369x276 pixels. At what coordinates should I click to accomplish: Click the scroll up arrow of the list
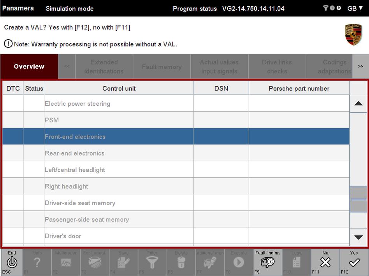(x=358, y=103)
